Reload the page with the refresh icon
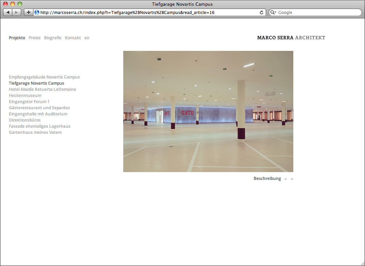The width and height of the screenshot is (365, 266). coord(262,12)
